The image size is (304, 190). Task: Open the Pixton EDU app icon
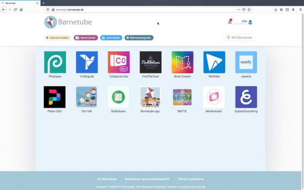tap(55, 97)
